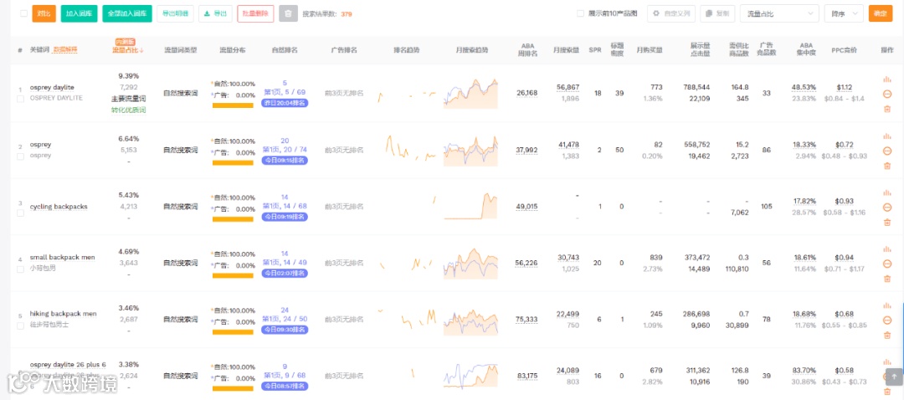
Task: Open the 降序 sort order dropdown
Action: point(844,13)
